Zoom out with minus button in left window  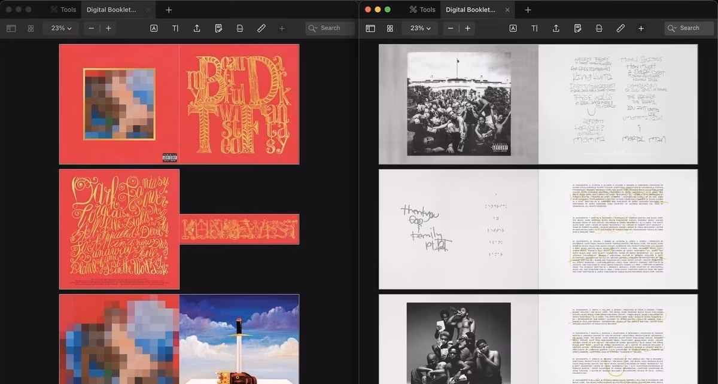tap(92, 28)
